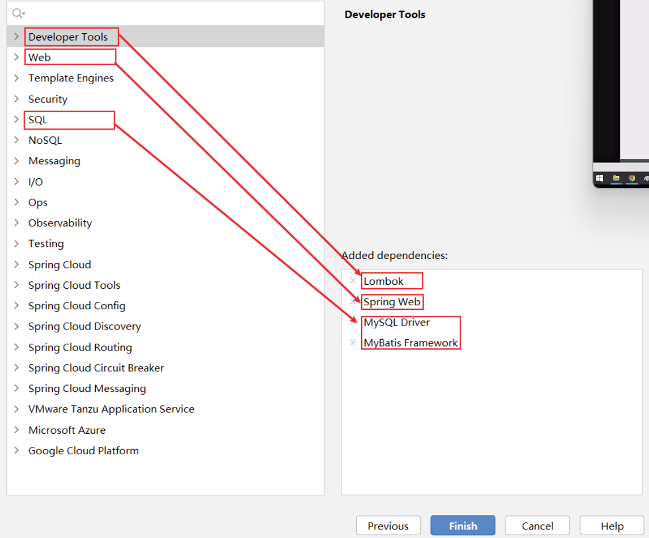Click the search magnifier icon
Image resolution: width=649 pixels, height=538 pixels.
(x=18, y=14)
